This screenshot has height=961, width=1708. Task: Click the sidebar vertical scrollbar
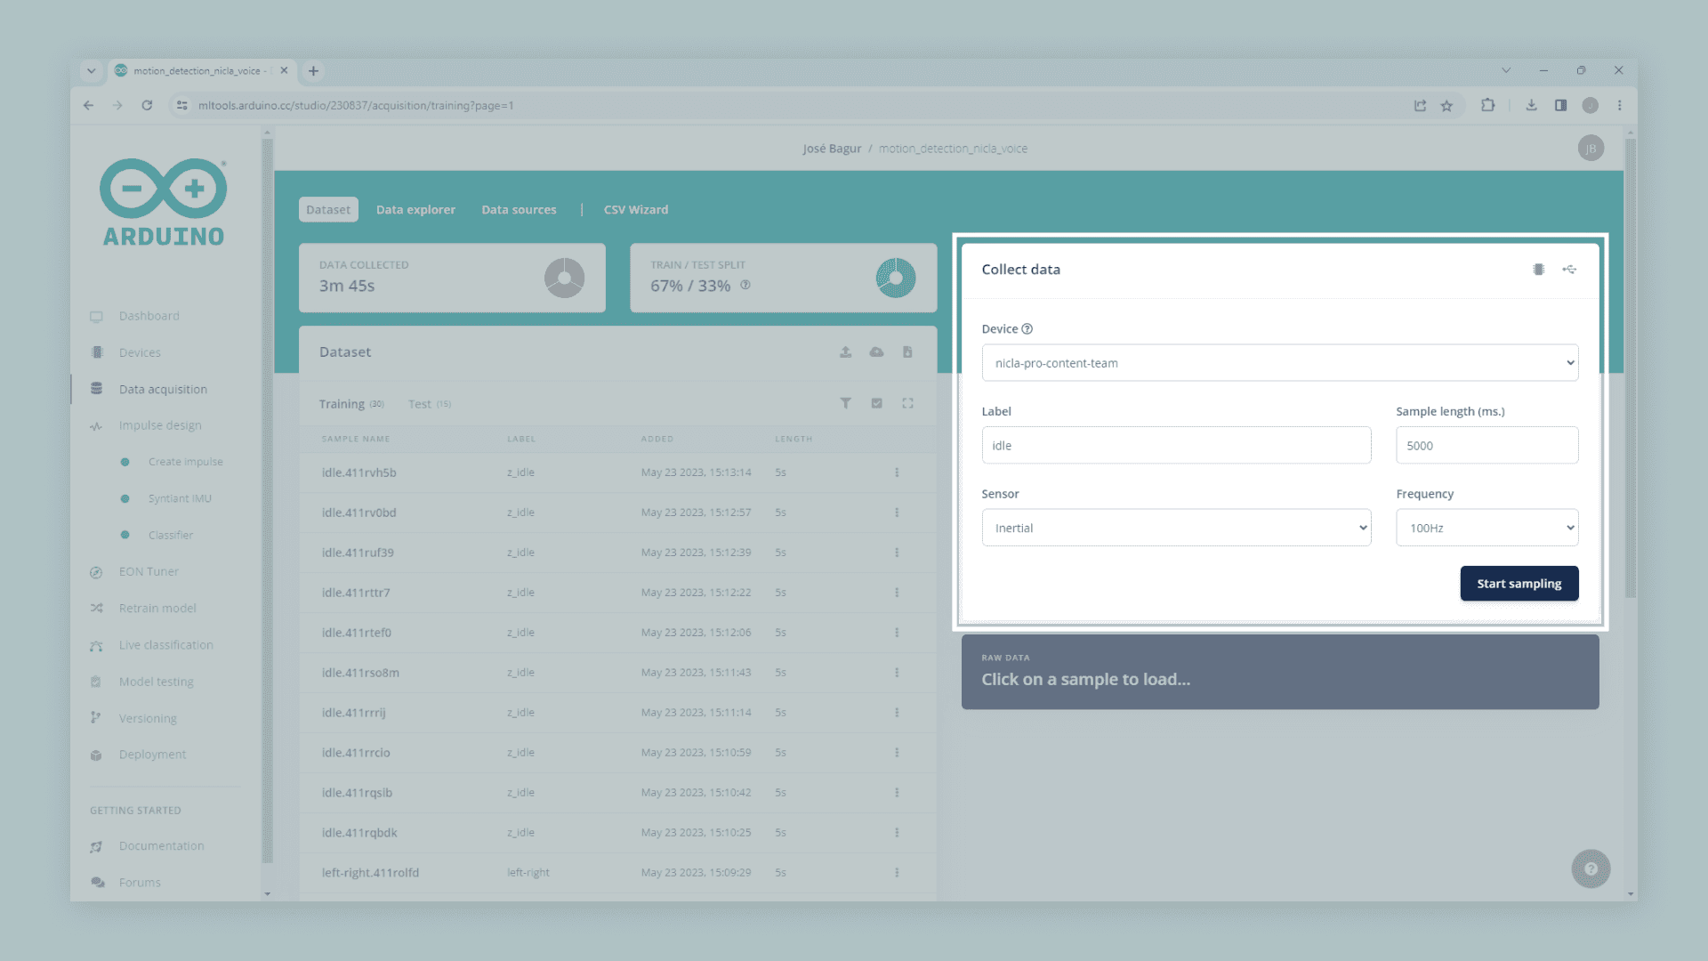click(x=267, y=498)
